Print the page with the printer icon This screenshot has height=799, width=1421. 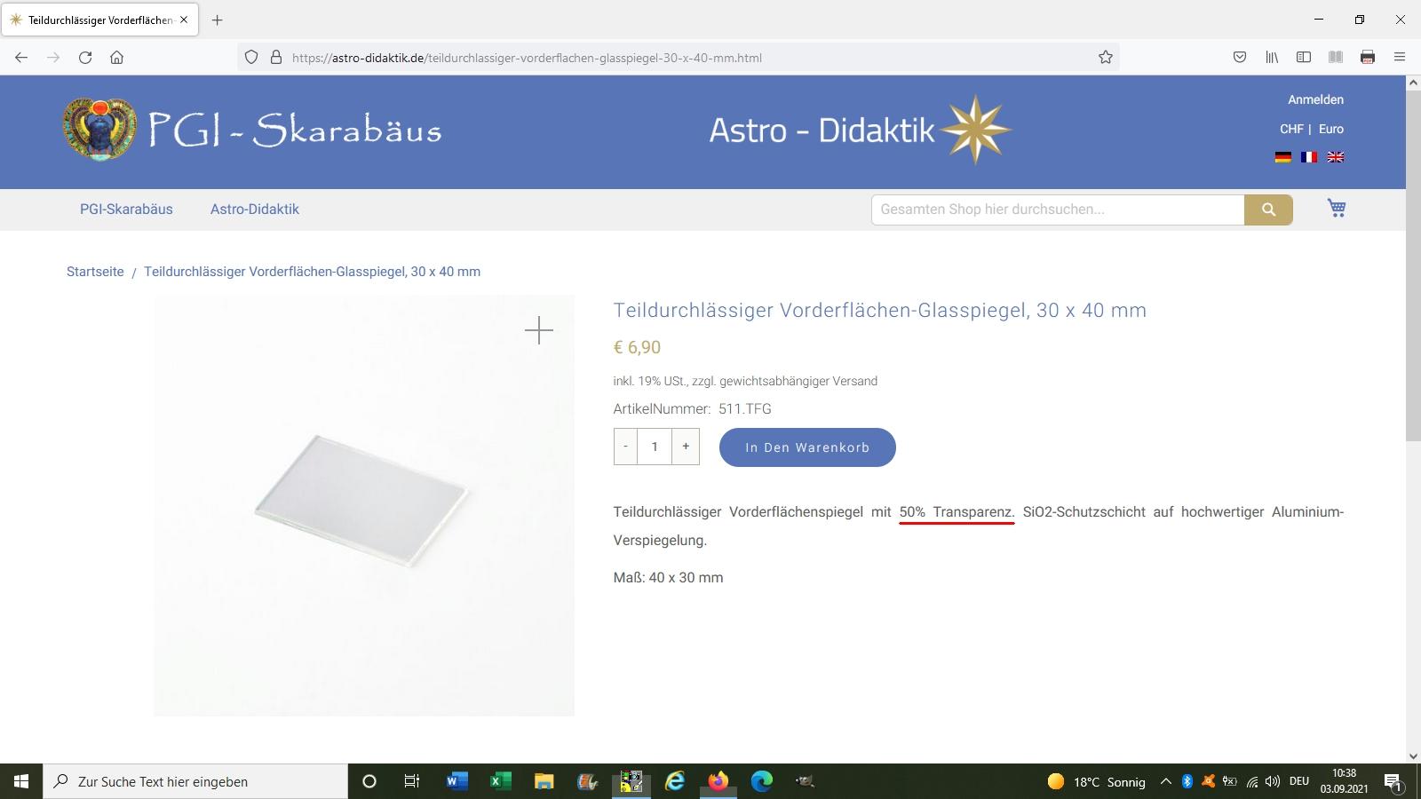pos(1368,58)
